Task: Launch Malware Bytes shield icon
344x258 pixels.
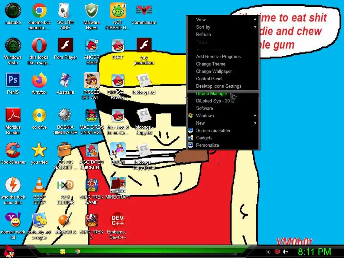Action: pos(91,10)
